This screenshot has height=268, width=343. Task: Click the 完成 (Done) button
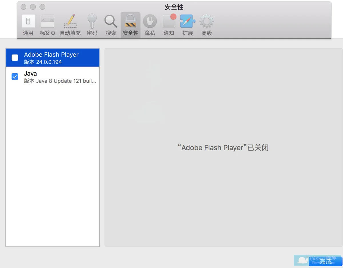(x=326, y=261)
